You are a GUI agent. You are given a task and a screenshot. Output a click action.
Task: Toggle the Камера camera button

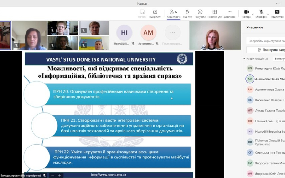tap(247, 14)
